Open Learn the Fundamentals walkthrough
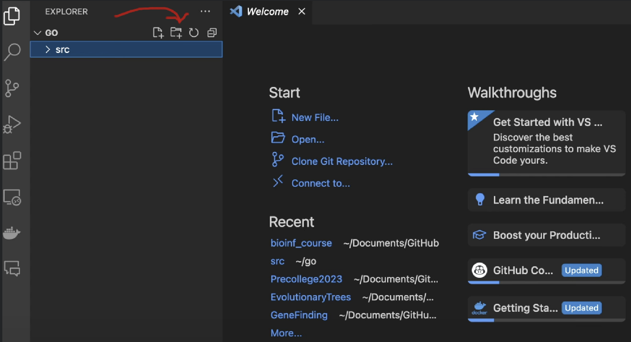Viewport: 631px width, 342px height. 546,200
